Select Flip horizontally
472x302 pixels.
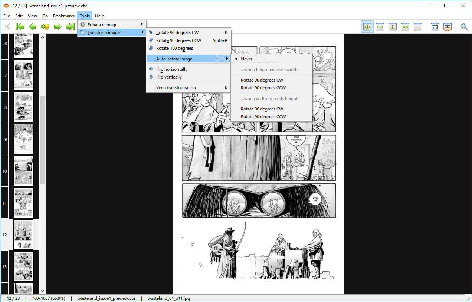189,69
